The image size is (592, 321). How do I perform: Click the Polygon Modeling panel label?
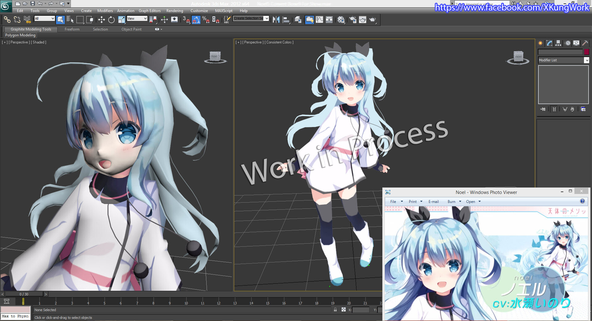click(x=20, y=35)
